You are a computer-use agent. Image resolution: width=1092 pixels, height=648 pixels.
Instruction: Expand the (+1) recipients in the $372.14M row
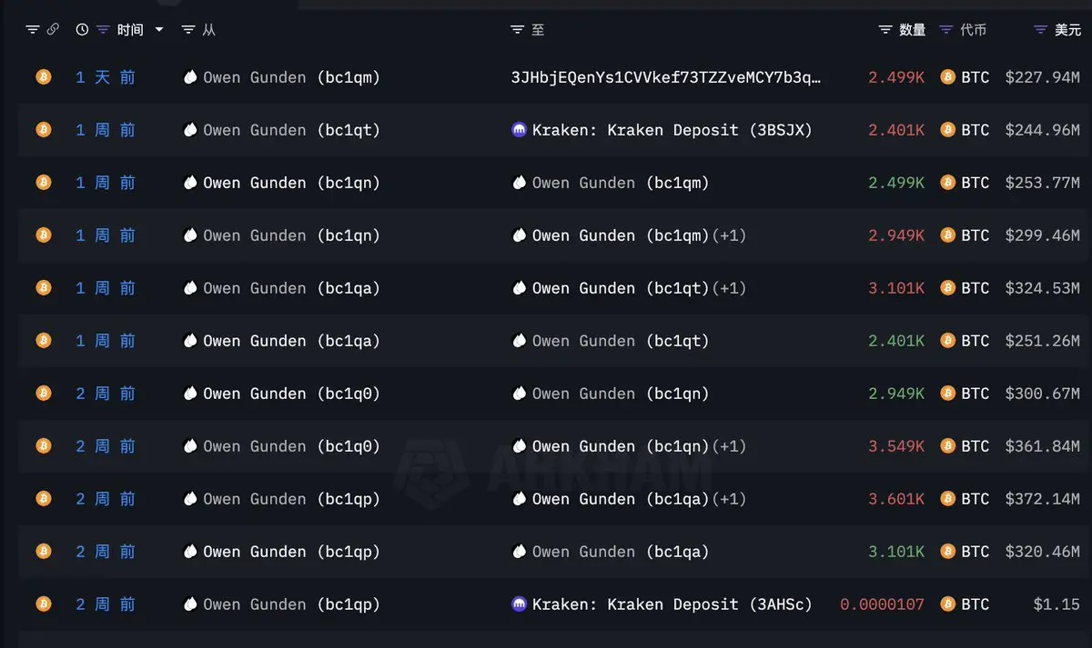728,499
